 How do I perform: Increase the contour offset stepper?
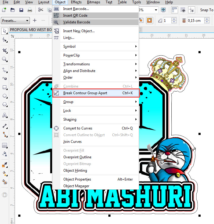pos(207,19)
